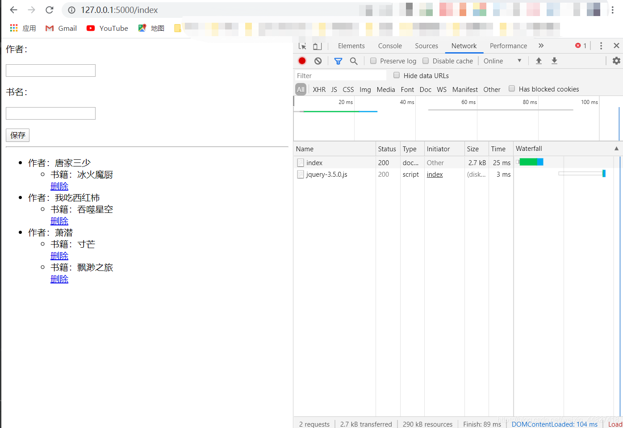Delete the book 寸芒
623x428 pixels.
pos(59,256)
